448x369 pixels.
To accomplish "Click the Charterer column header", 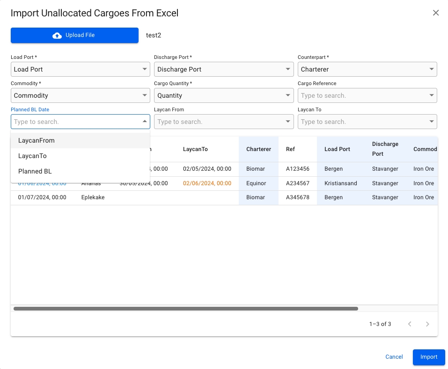I will click(x=258, y=149).
